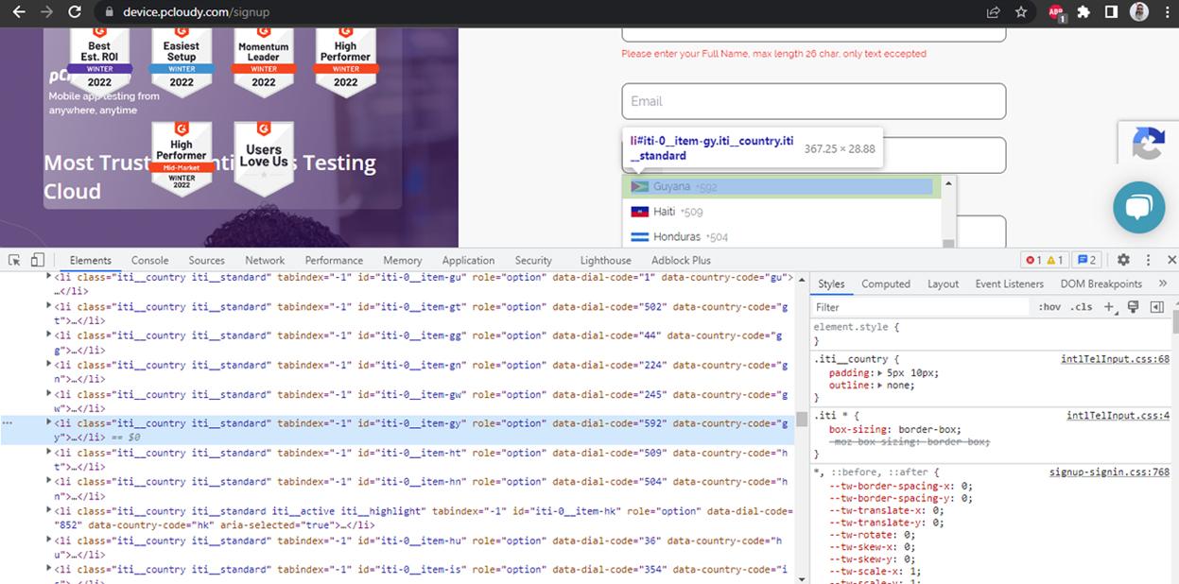This screenshot has width=1179, height=584.
Task: Select the Layout sidebar tab
Action: [943, 283]
